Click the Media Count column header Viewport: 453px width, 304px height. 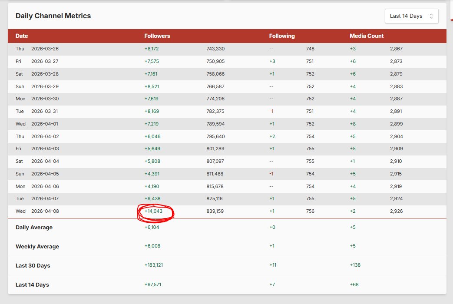coord(367,36)
